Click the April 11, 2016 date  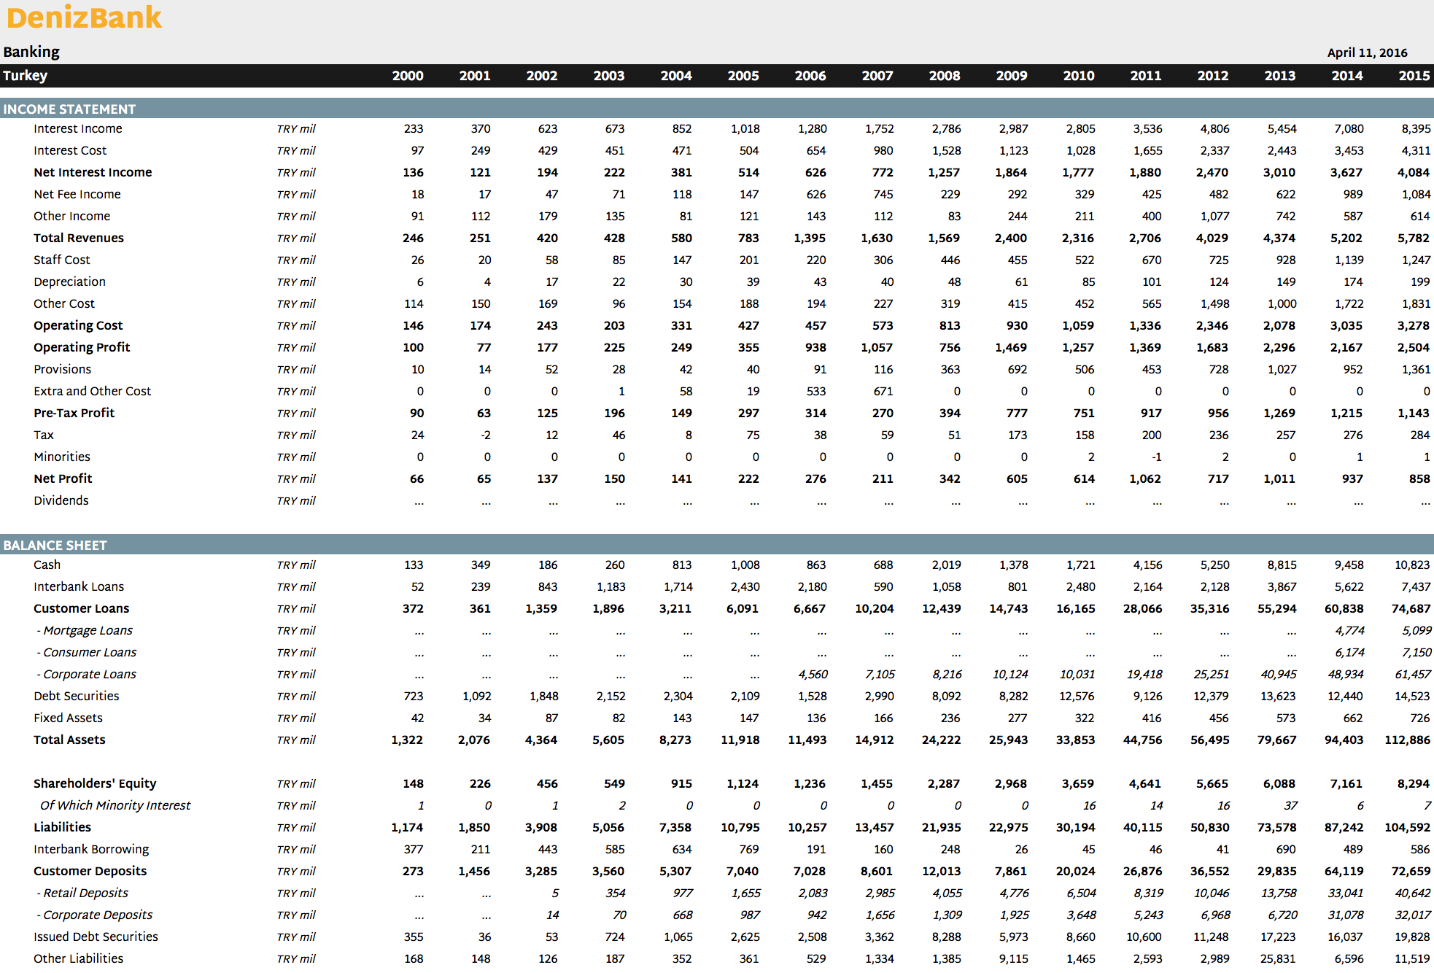[1367, 53]
